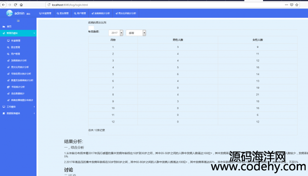Screen dimensions: 308x176
Task: Reload the page with the refresh icon
Action: pyautogui.click(x=15, y=5)
